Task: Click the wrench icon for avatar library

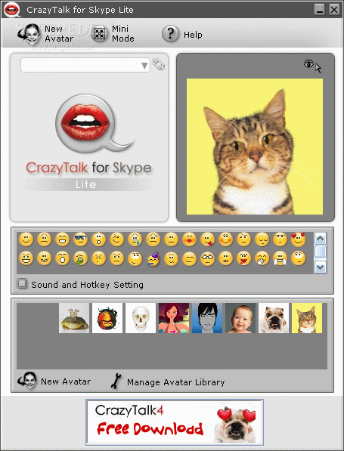Action: 116,381
